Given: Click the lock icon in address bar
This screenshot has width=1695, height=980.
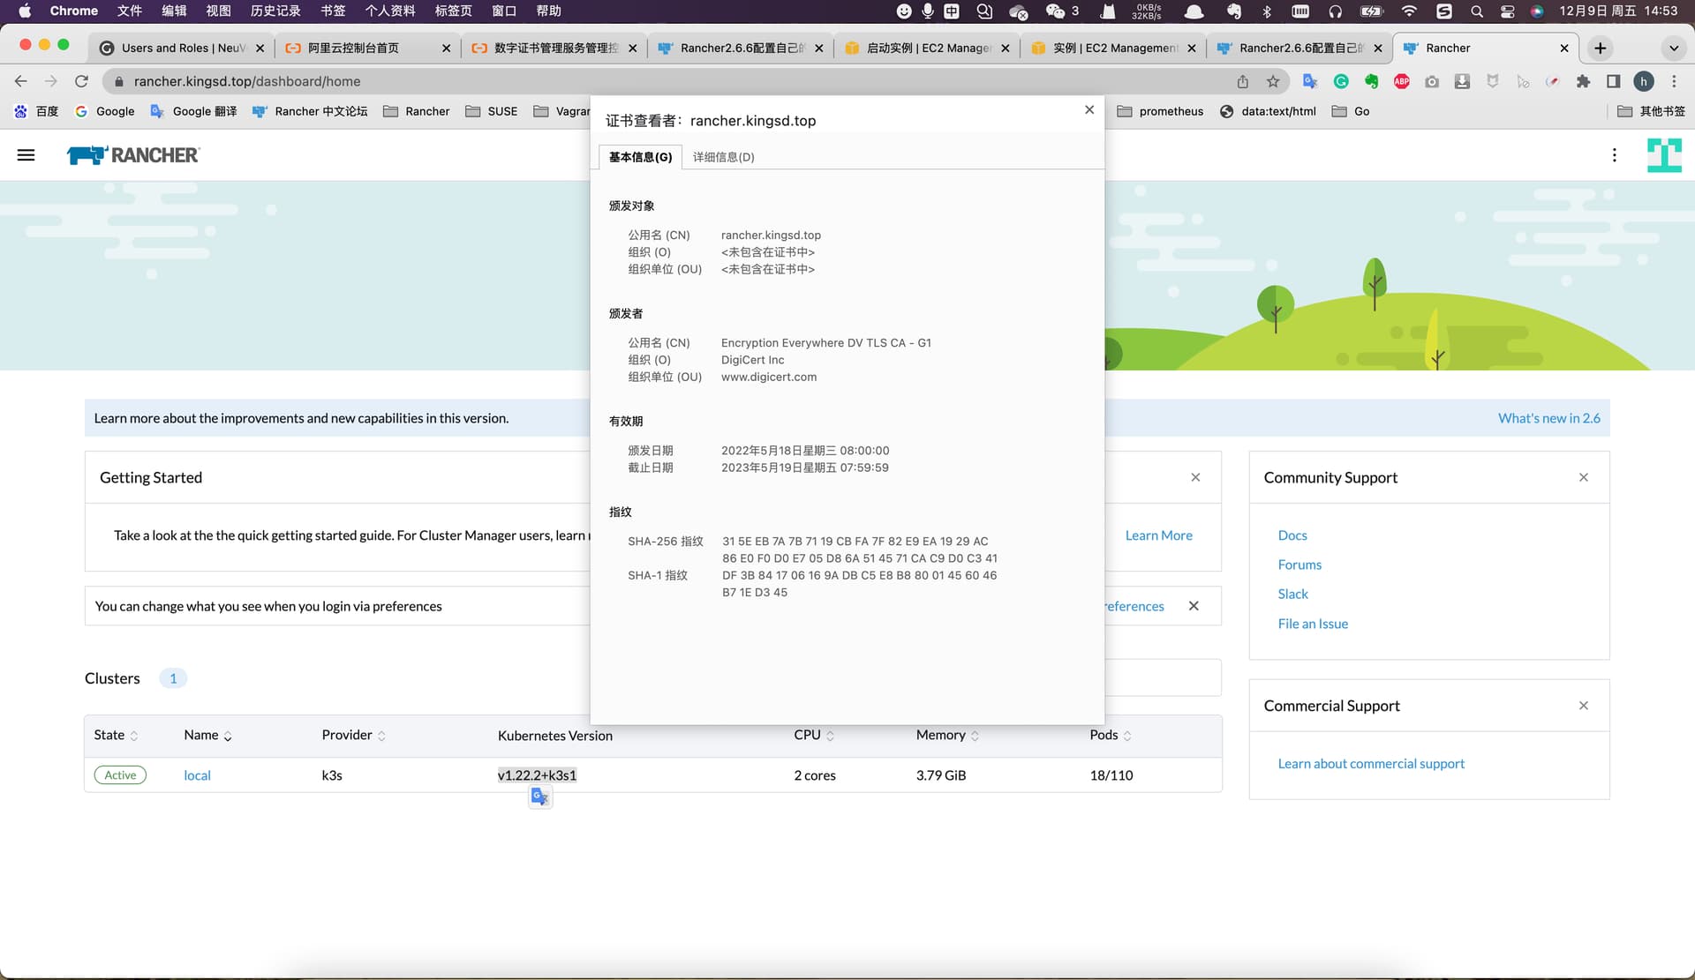Looking at the screenshot, I should (x=118, y=81).
